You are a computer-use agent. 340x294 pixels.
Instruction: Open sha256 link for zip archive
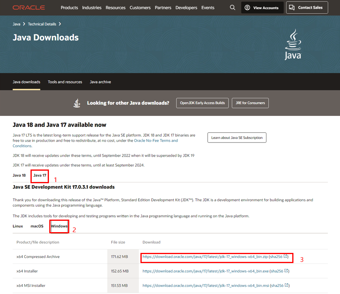click(276, 256)
